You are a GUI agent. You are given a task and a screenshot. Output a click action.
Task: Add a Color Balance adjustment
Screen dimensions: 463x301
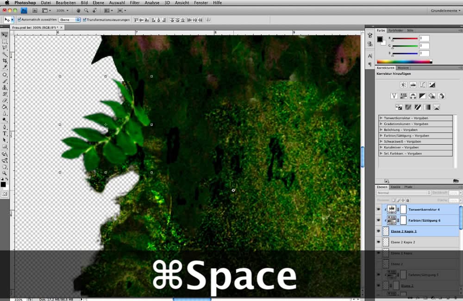pyautogui.click(x=413, y=96)
